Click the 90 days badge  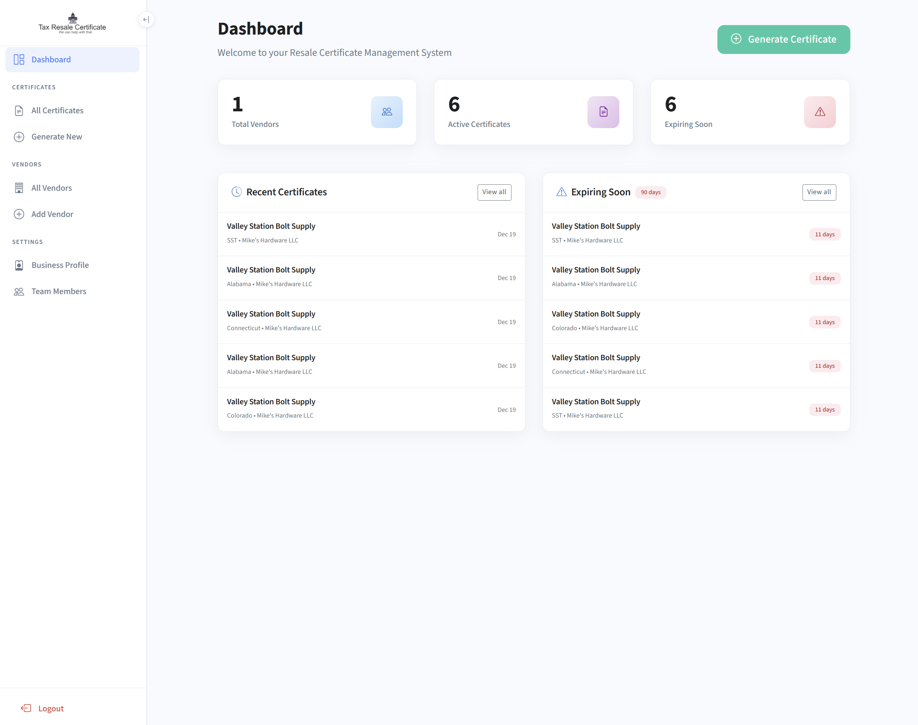(650, 192)
